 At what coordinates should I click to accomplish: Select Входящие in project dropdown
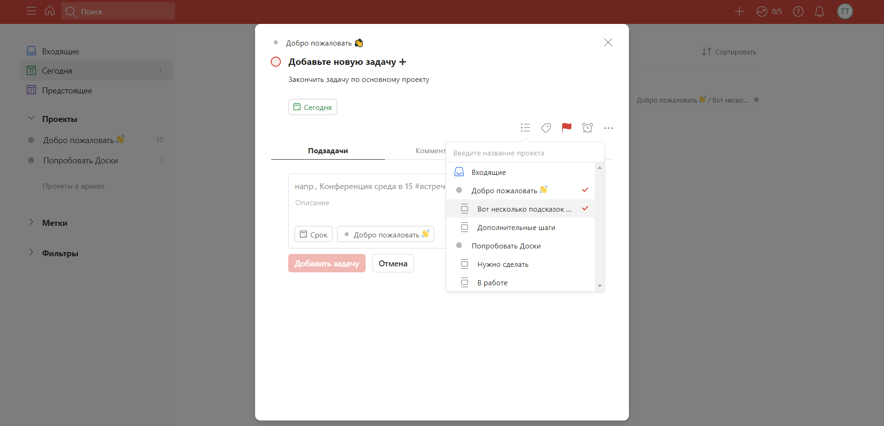click(521, 172)
